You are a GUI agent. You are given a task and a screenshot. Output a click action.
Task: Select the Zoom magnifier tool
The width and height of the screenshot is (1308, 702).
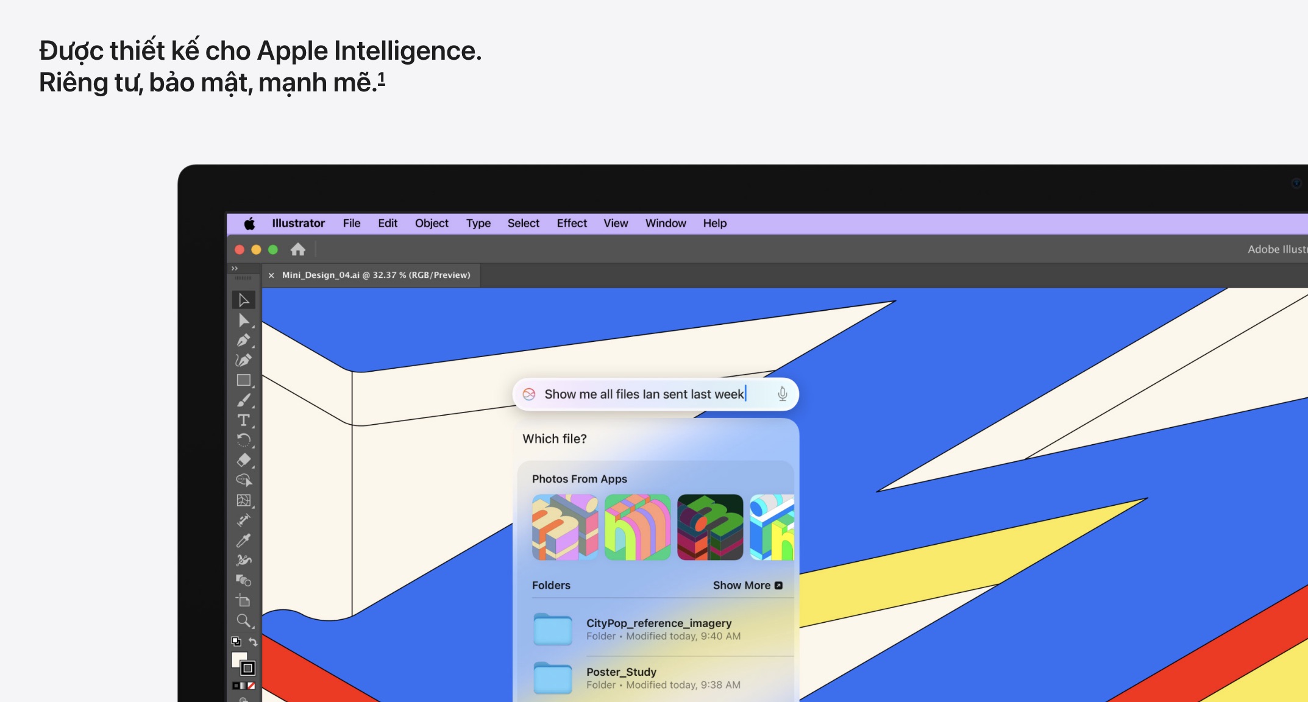[x=243, y=621]
